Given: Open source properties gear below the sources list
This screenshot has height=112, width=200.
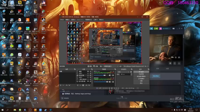Looking at the screenshot, I should [x=83, y=85].
